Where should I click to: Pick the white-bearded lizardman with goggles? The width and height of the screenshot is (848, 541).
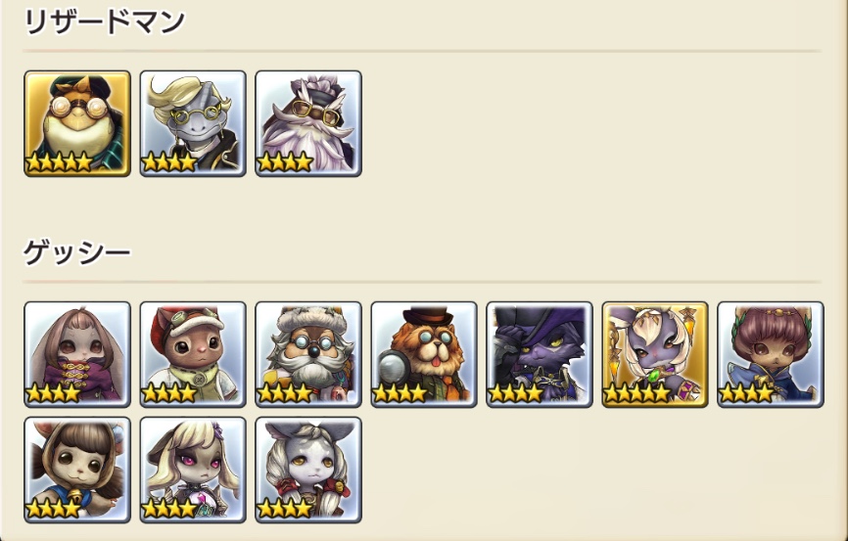[308, 123]
